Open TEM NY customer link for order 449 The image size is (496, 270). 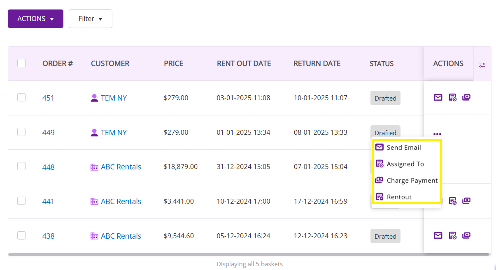114,132
